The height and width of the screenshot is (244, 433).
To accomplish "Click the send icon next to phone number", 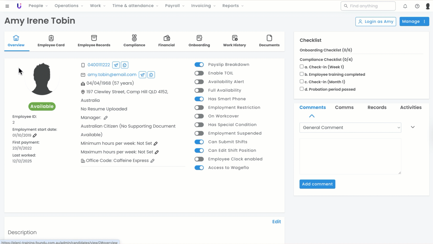I will 116,65.
